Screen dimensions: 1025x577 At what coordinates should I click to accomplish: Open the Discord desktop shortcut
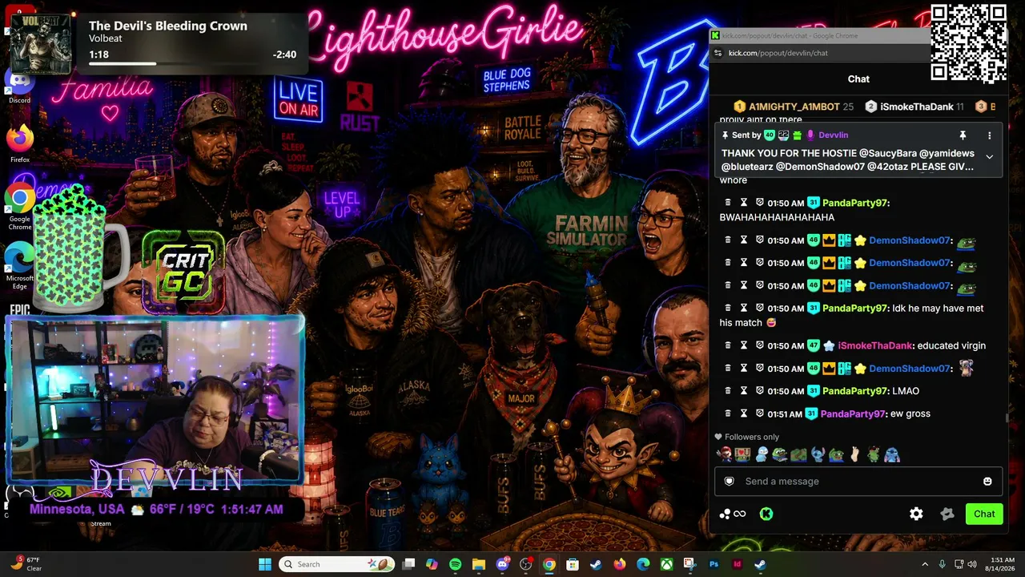pos(19,86)
